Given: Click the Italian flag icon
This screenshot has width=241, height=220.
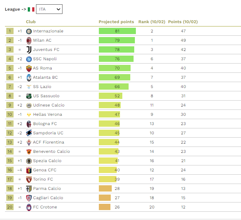Looking at the screenshot, I should click(31, 9).
